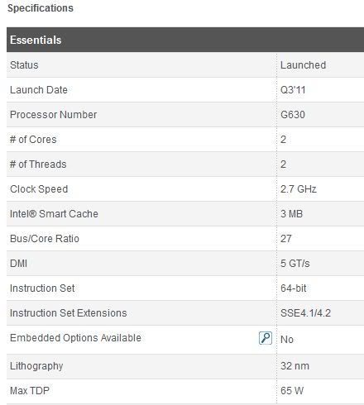Click the 5 GT/s DMI value
Viewport: 364px width, 405px height.
click(295, 264)
